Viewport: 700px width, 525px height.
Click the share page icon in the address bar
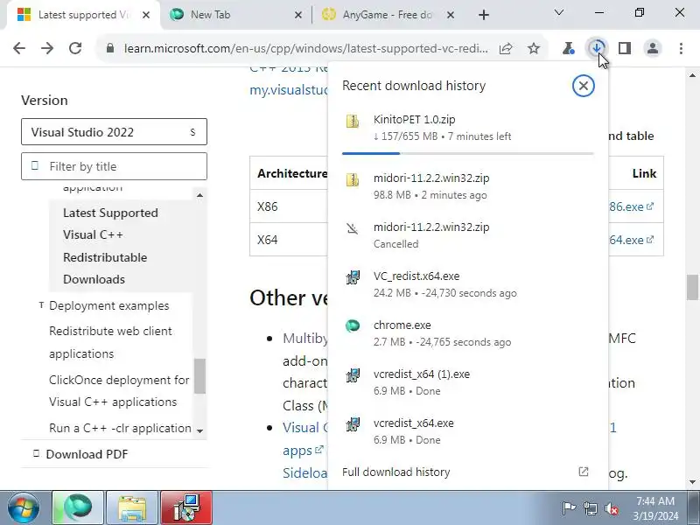pyautogui.click(x=506, y=48)
